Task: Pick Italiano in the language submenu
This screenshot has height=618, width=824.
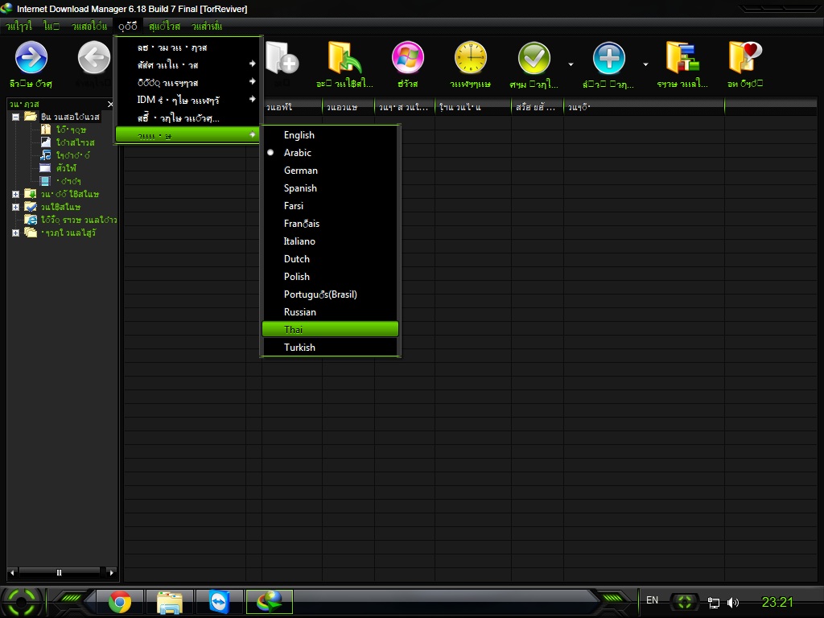Action: pyautogui.click(x=330, y=241)
